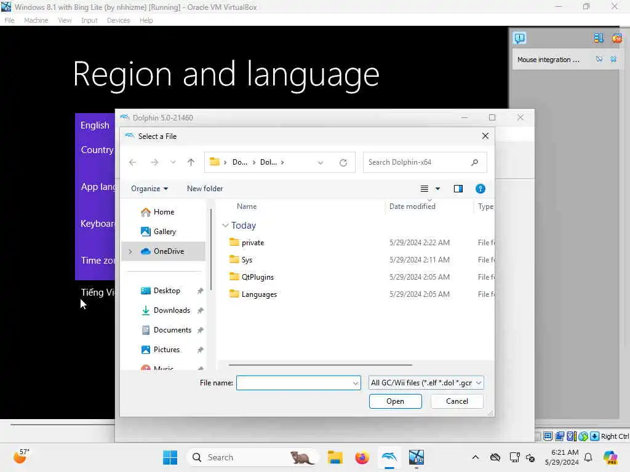Screen dimensions: 630x472
Task: Open VirtualBox Input menu
Action: point(89,20)
